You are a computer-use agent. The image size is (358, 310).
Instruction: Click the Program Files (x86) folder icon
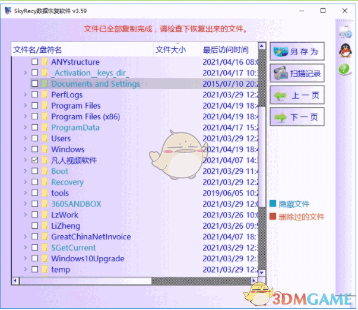[45, 116]
